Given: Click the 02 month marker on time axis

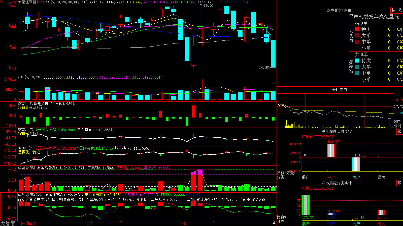Looking at the screenshot, I should point(90,223).
